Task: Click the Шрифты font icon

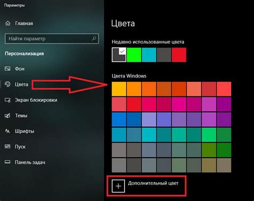Action: (8, 131)
